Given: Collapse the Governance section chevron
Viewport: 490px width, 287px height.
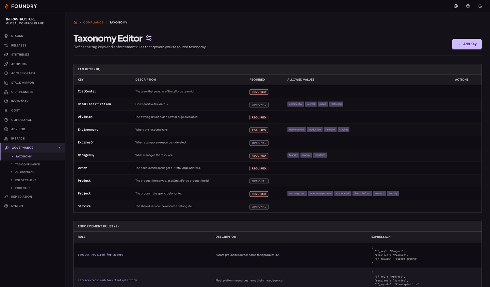Looking at the screenshot, I should pyautogui.click(x=60, y=148).
